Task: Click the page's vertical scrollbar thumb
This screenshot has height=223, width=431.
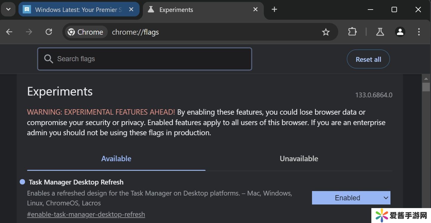Action: (426, 87)
